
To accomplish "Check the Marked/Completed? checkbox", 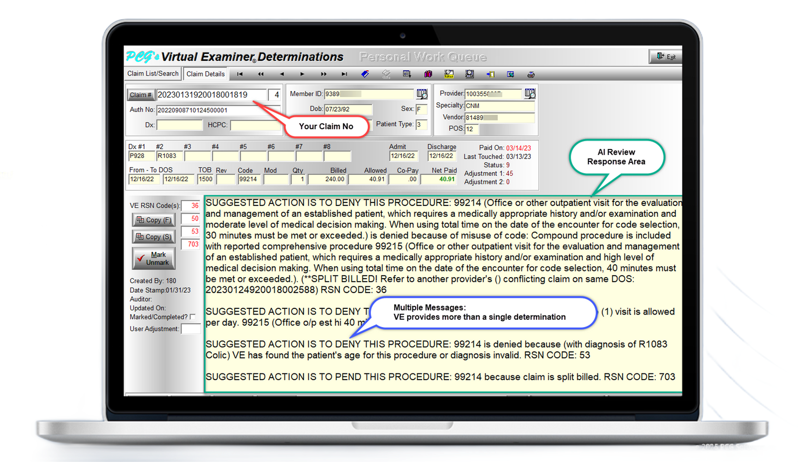I will (x=193, y=316).
